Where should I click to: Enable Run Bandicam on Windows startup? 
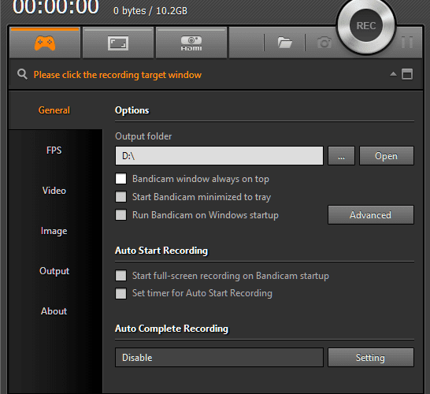click(120, 215)
